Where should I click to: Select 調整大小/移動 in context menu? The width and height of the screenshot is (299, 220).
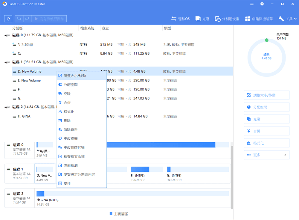(x=82, y=76)
